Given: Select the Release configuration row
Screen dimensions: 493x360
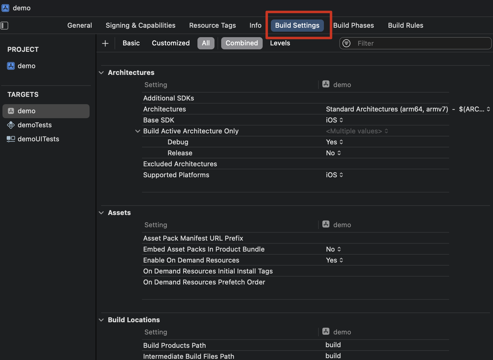Looking at the screenshot, I should [295, 153].
